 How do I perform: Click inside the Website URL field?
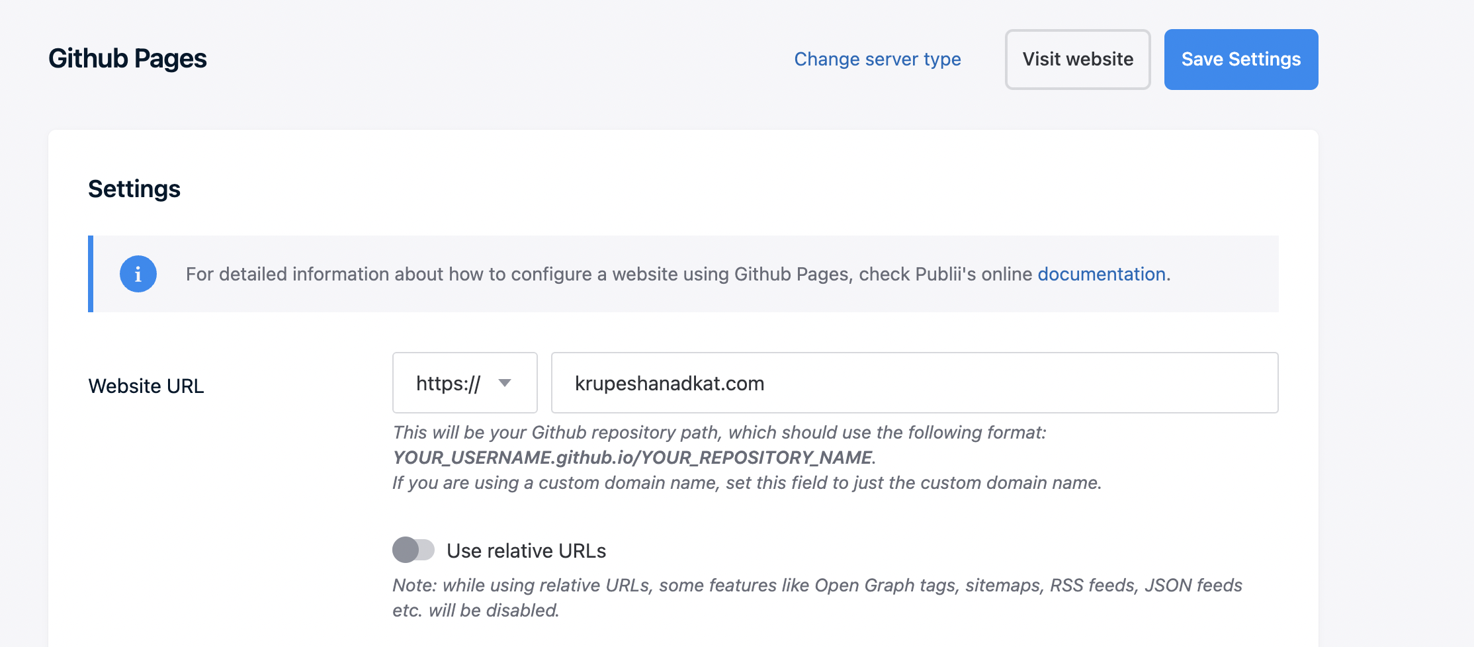click(913, 382)
